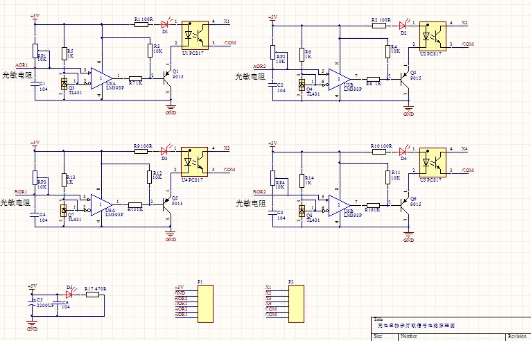Viewport: 531px width, 341px height.
Task: Select the P2 connector header
Action: pyautogui.click(x=296, y=302)
